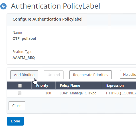This screenshot has height=129, width=136.
Task: Click Regenerate Priorities
Action: tap(90, 75)
